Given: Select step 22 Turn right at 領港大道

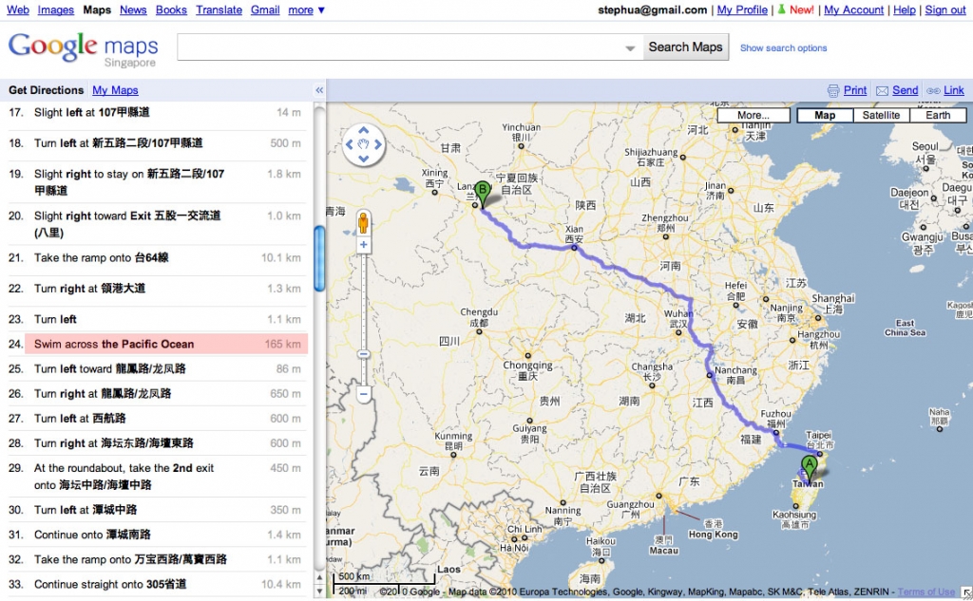Looking at the screenshot, I should click(157, 289).
